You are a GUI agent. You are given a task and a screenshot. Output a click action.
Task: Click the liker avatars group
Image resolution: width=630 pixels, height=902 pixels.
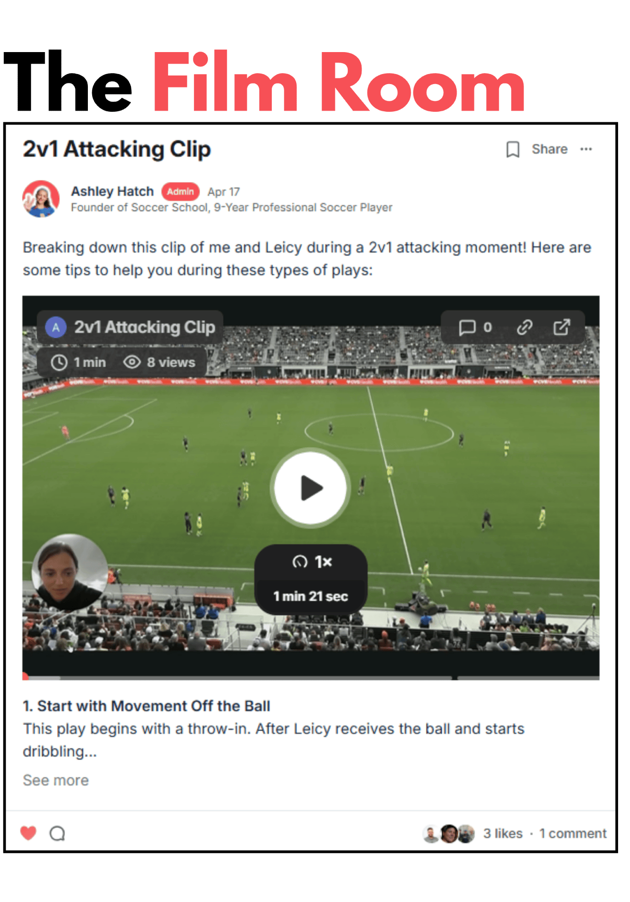[449, 834]
